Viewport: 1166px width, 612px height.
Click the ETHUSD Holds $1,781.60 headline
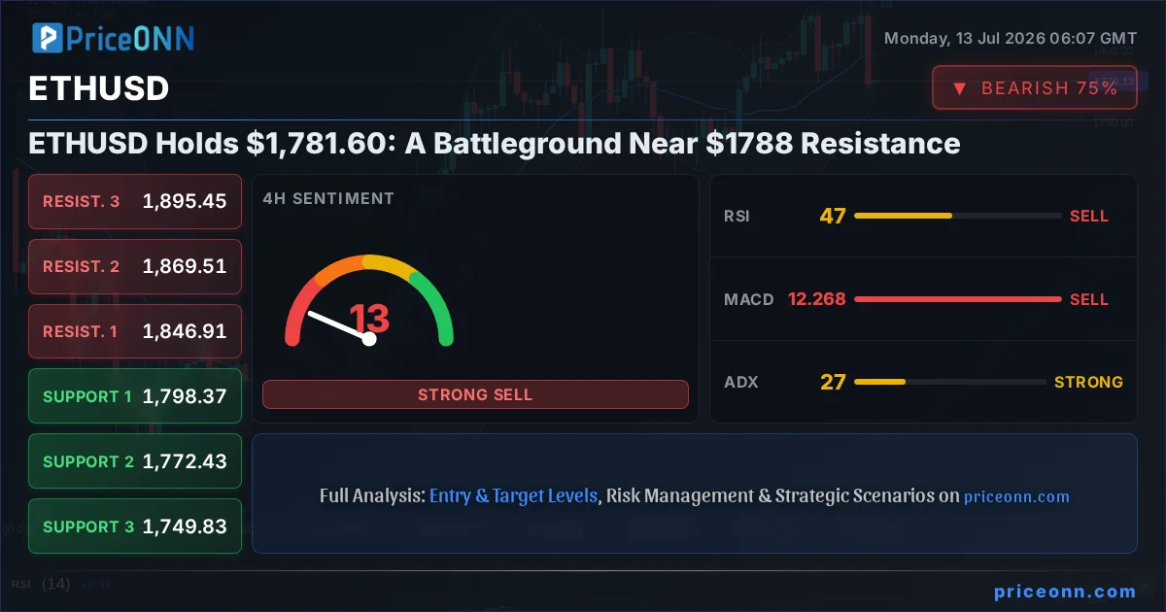(x=495, y=144)
